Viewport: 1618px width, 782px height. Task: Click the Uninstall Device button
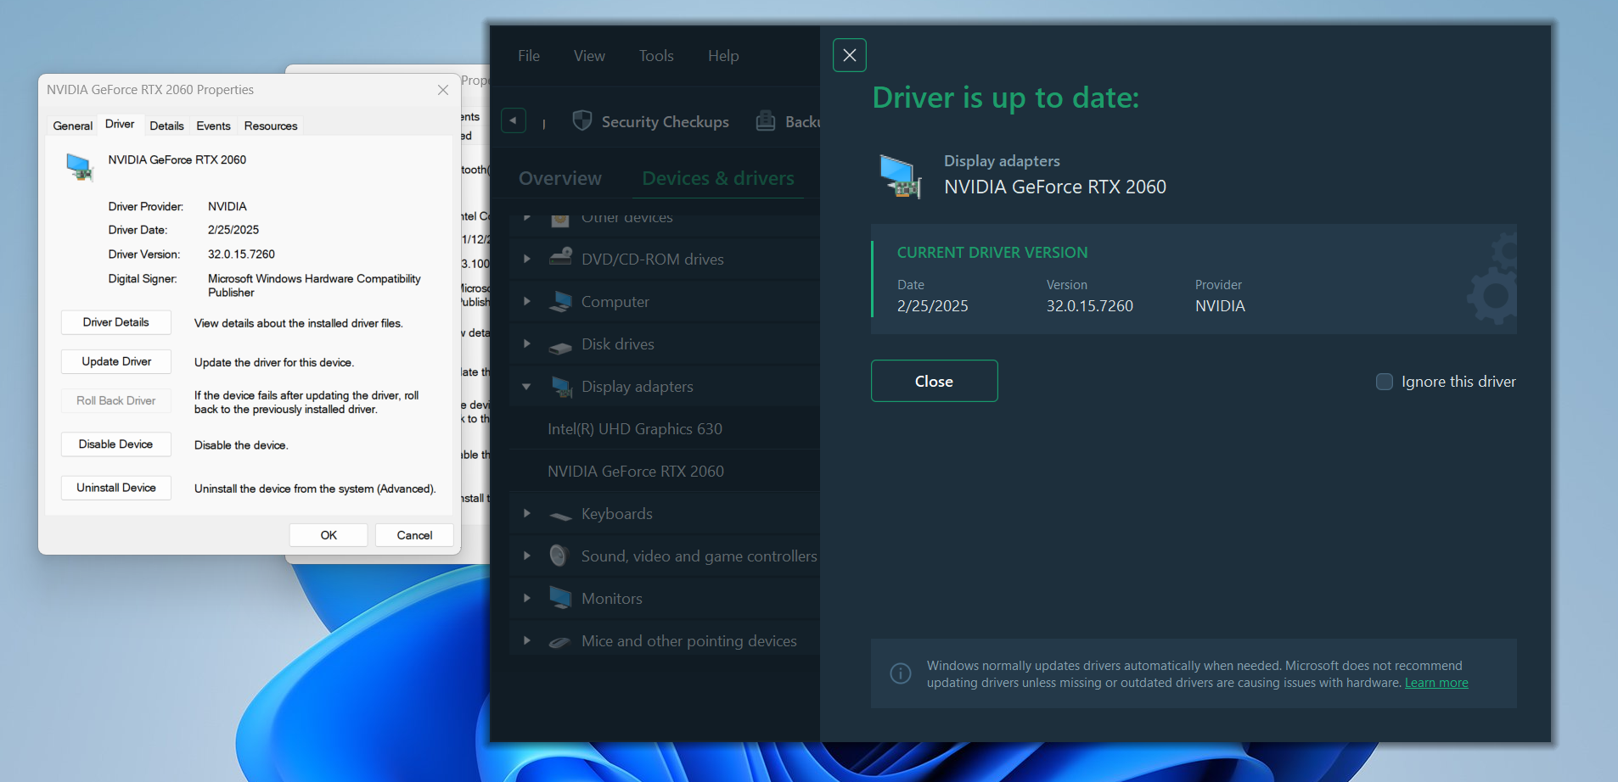116,488
